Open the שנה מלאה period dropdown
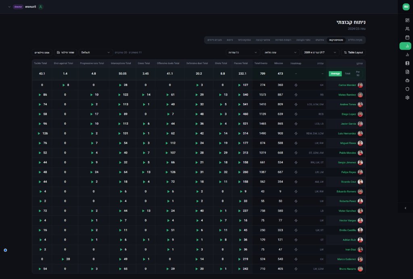413x279 pixels. coord(281,53)
